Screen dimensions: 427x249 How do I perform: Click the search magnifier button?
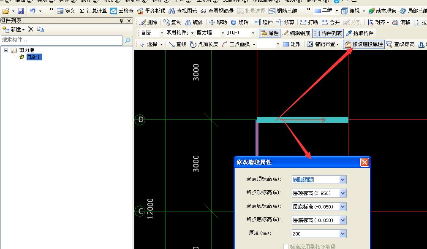pos(128,40)
